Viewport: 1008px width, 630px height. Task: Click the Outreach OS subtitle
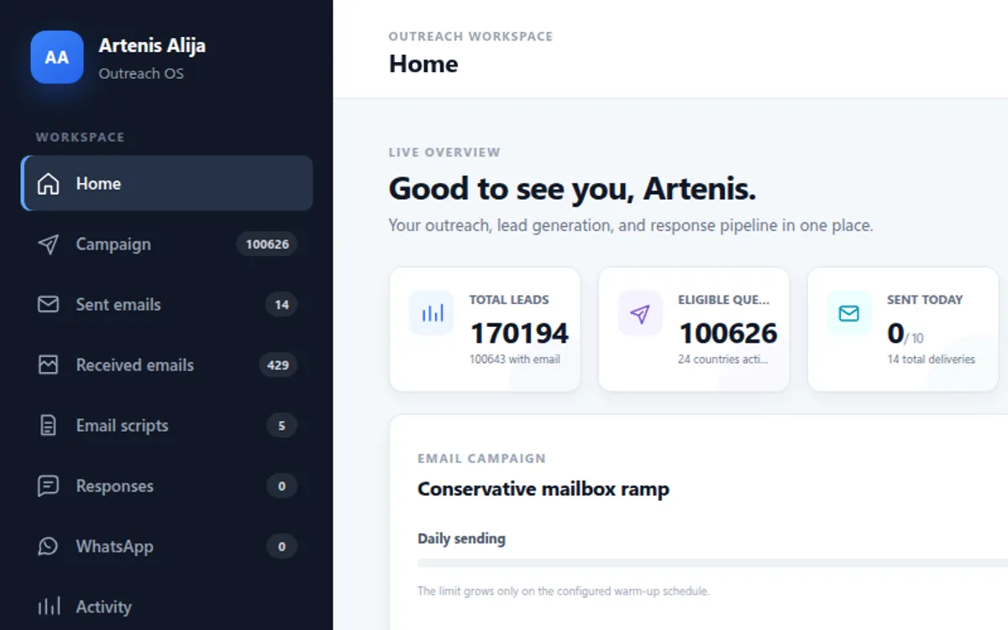141,73
